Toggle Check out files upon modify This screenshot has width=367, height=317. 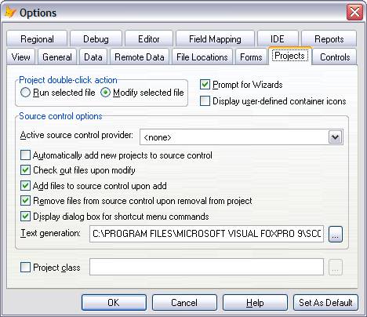coord(25,170)
